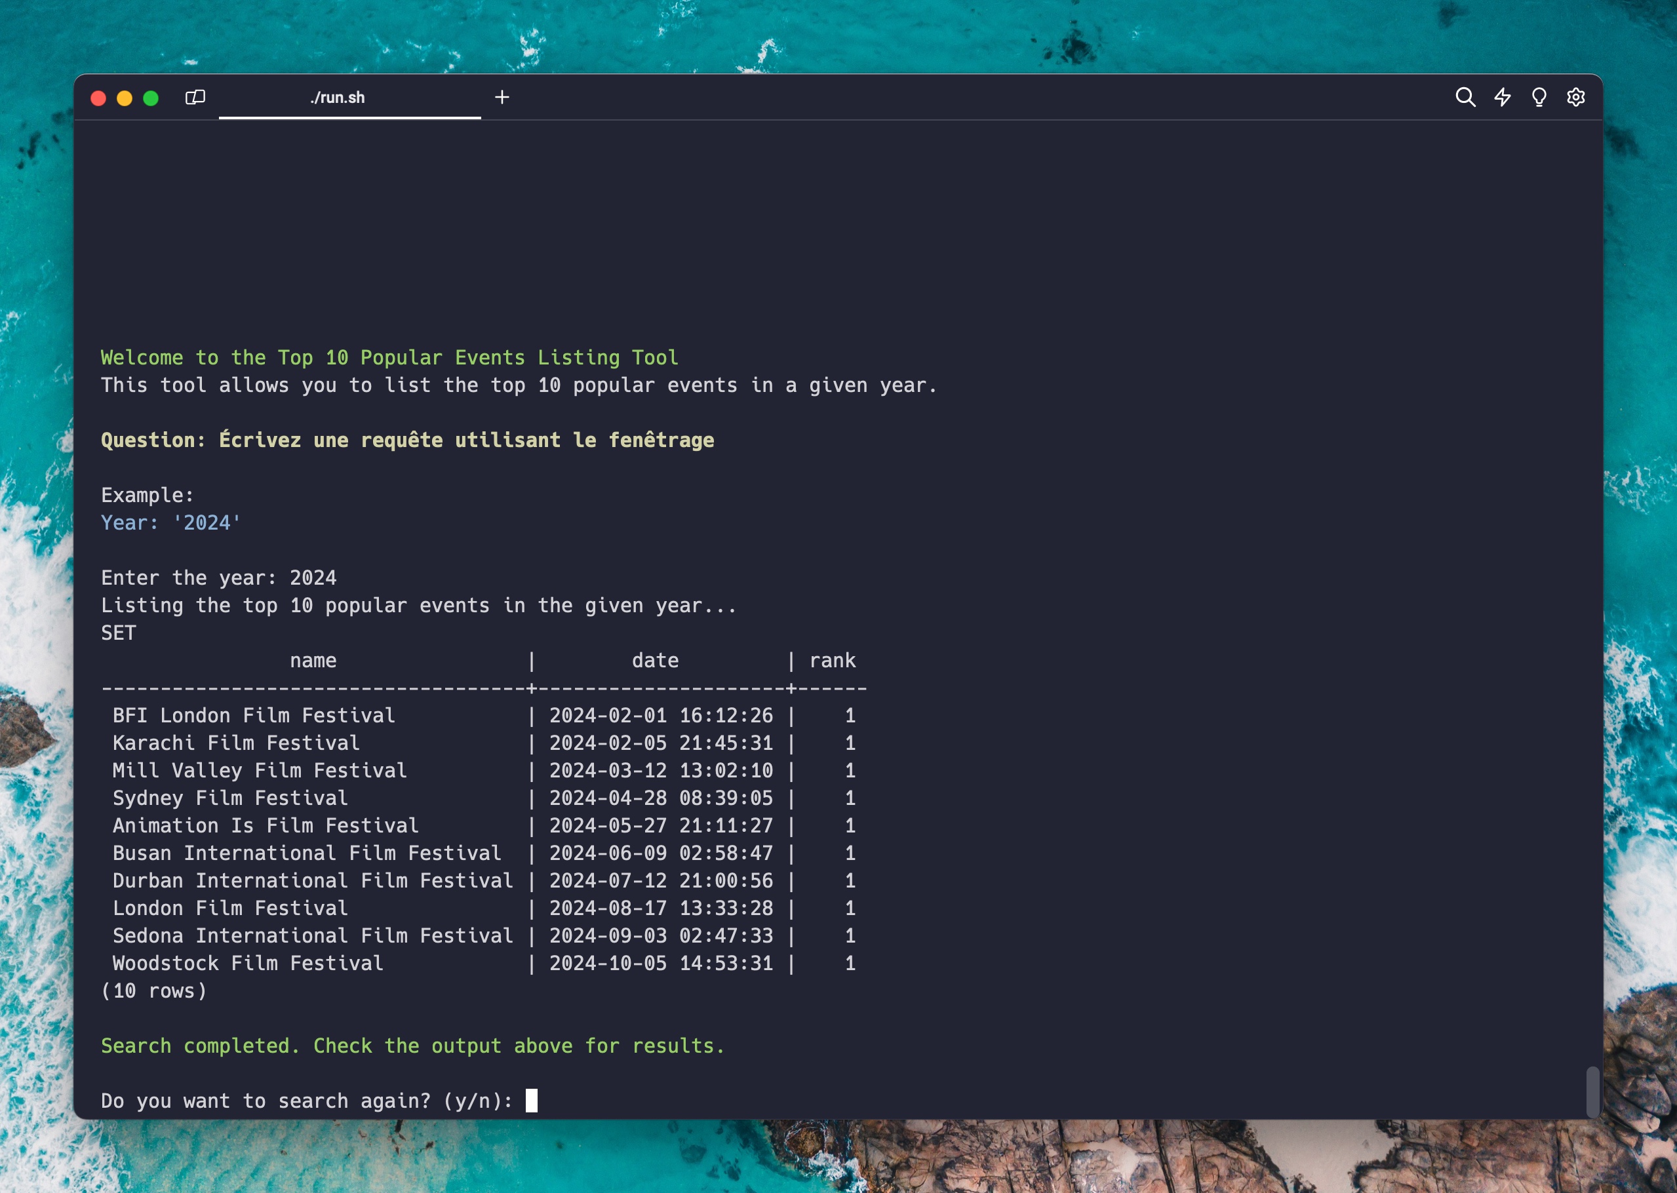Image resolution: width=1677 pixels, height=1193 pixels.
Task: Minimize the window using the yellow button
Action: pyautogui.click(x=125, y=98)
